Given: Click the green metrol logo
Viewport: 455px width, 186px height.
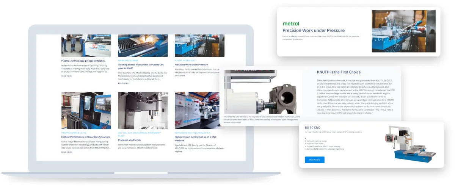Looking at the screenshot, I should coord(291,24).
